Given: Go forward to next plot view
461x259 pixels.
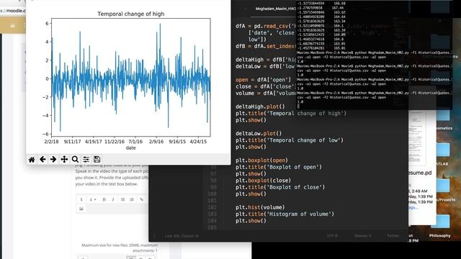Looking at the screenshot, I should coord(53,160).
